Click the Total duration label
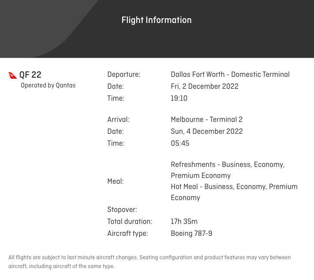Viewport: 314px width, 280px height. [130, 221]
